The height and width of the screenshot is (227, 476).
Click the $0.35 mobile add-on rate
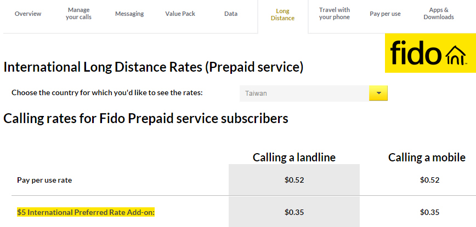[x=429, y=212]
